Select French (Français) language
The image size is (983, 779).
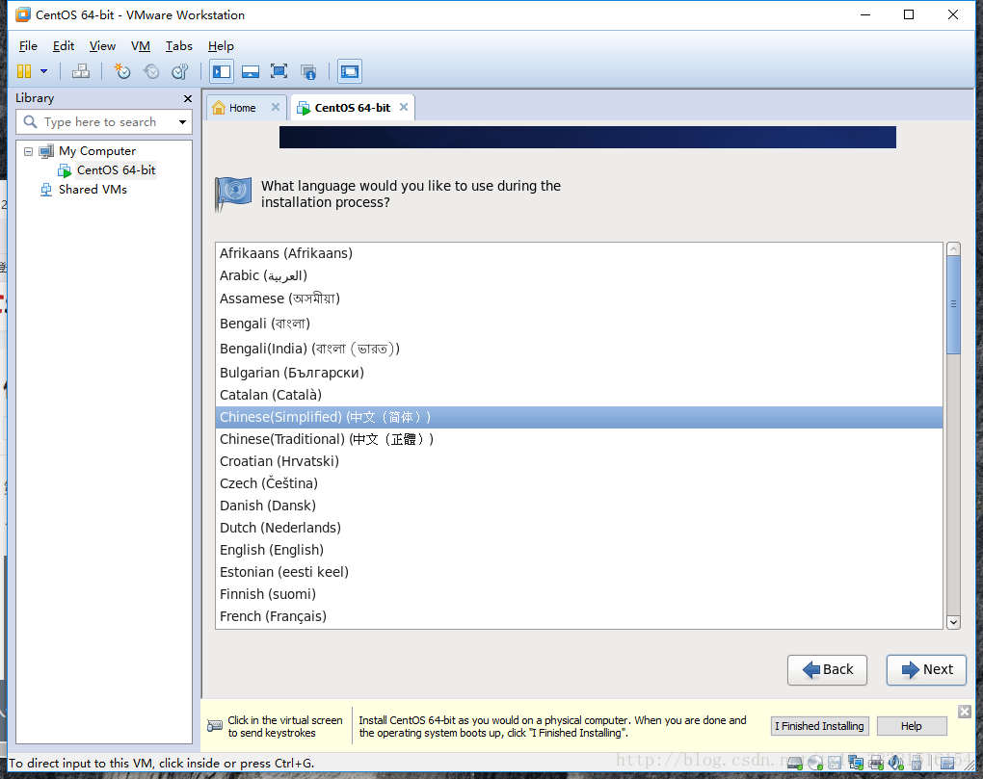(578, 616)
